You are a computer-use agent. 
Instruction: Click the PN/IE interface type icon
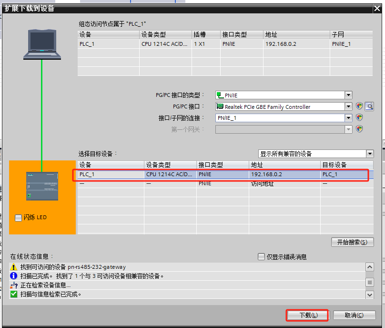coord(220,95)
